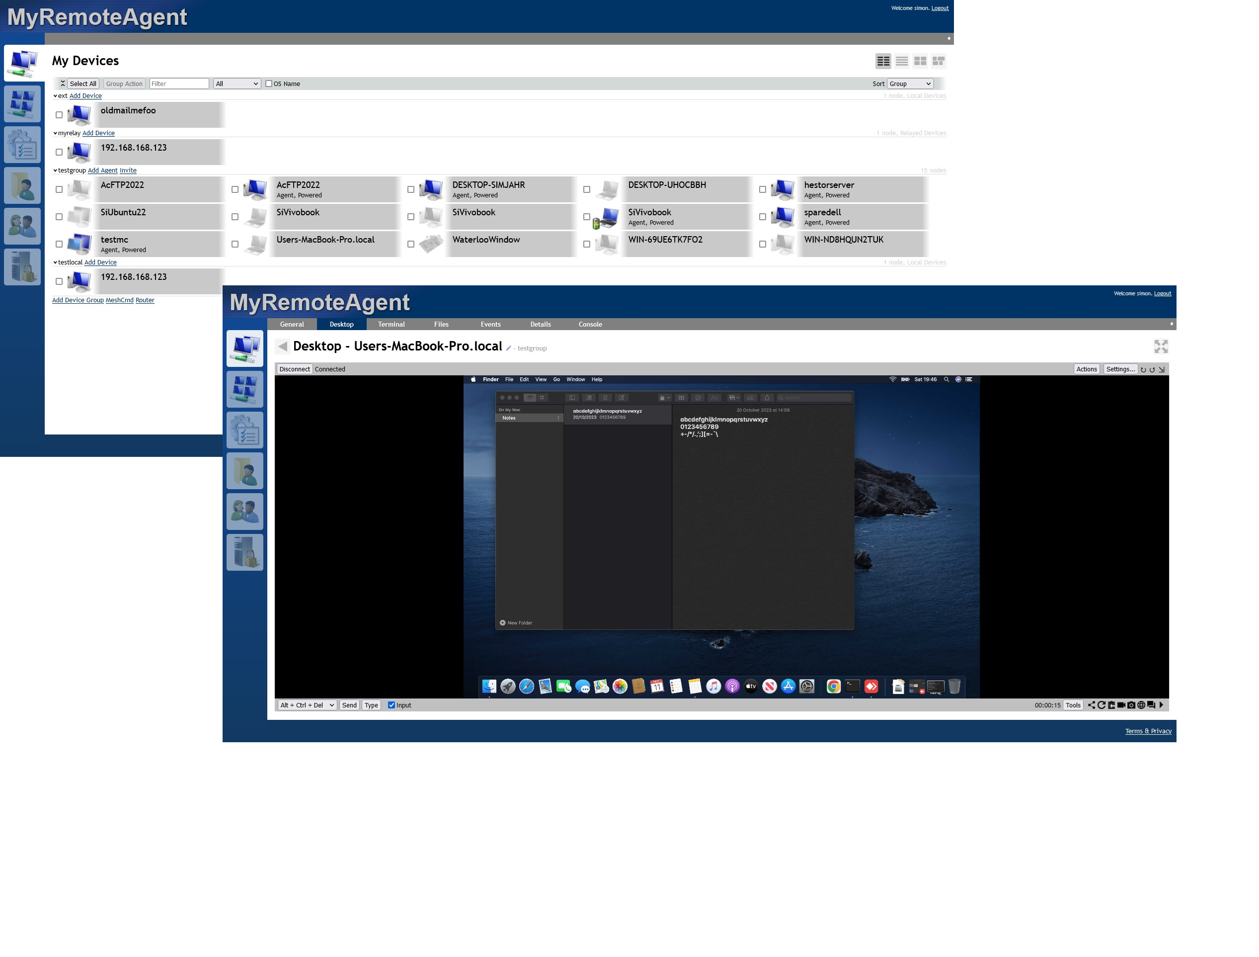Screen dimensions: 1259x957
Task: Open the Files tab
Action: pos(441,325)
